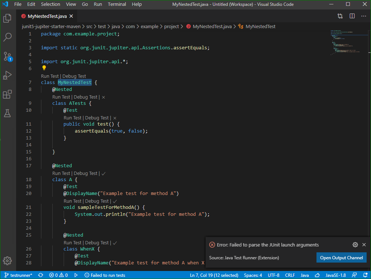Viewport: 371px width, 279px height.
Task: Dismiss the JUnit error notification
Action: [x=364, y=245]
